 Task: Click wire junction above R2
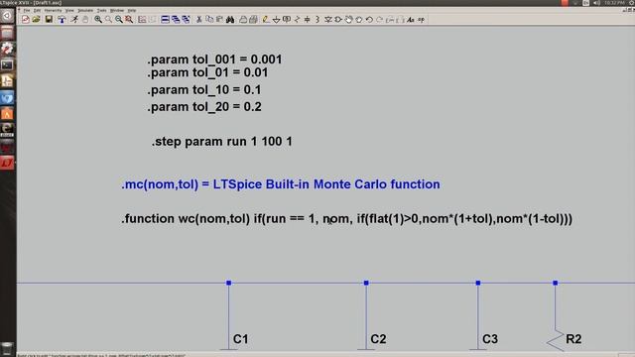click(556, 283)
